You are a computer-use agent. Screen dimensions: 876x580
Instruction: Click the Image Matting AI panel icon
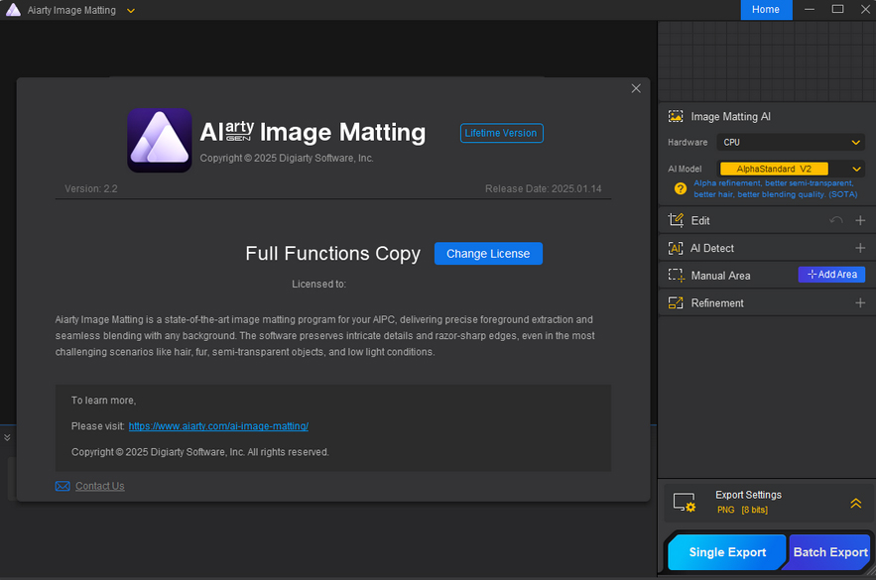coord(676,116)
